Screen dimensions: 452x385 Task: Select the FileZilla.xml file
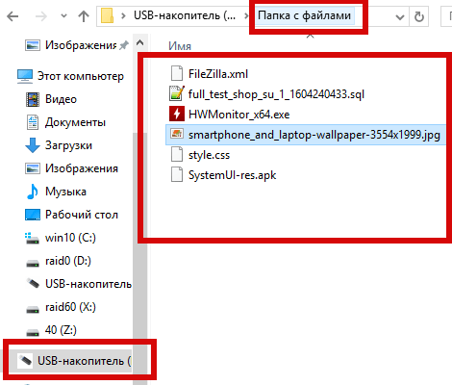coord(218,74)
